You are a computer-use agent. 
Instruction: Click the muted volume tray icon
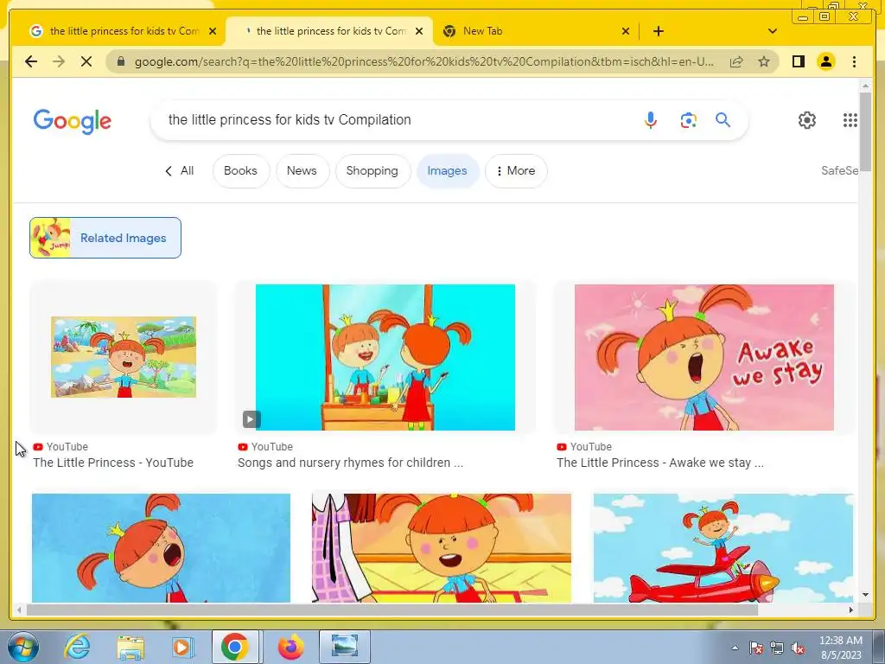(798, 648)
